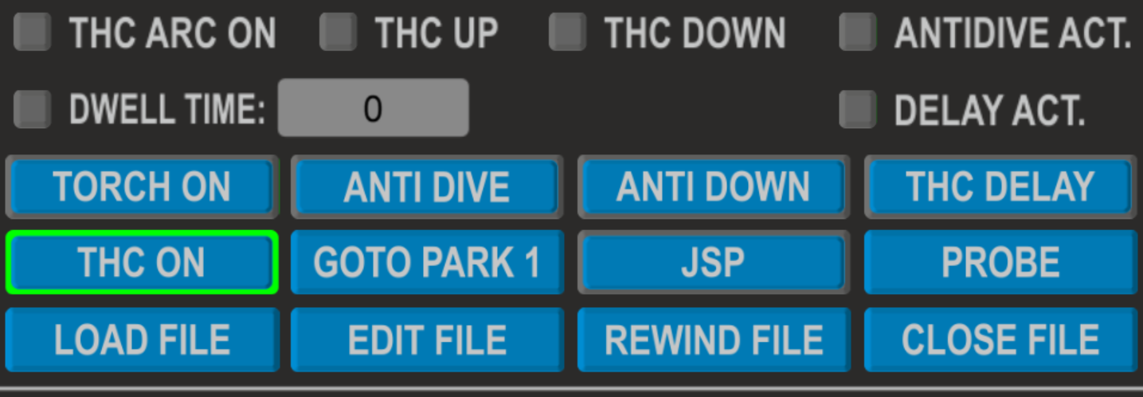Toggle the JSP button
Viewport: 1143px width, 397px height.
713,263
